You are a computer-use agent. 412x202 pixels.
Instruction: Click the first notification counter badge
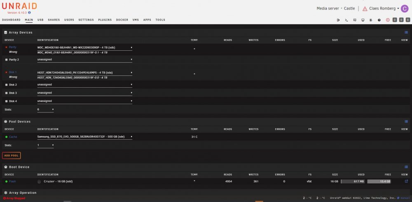coord(395,20)
